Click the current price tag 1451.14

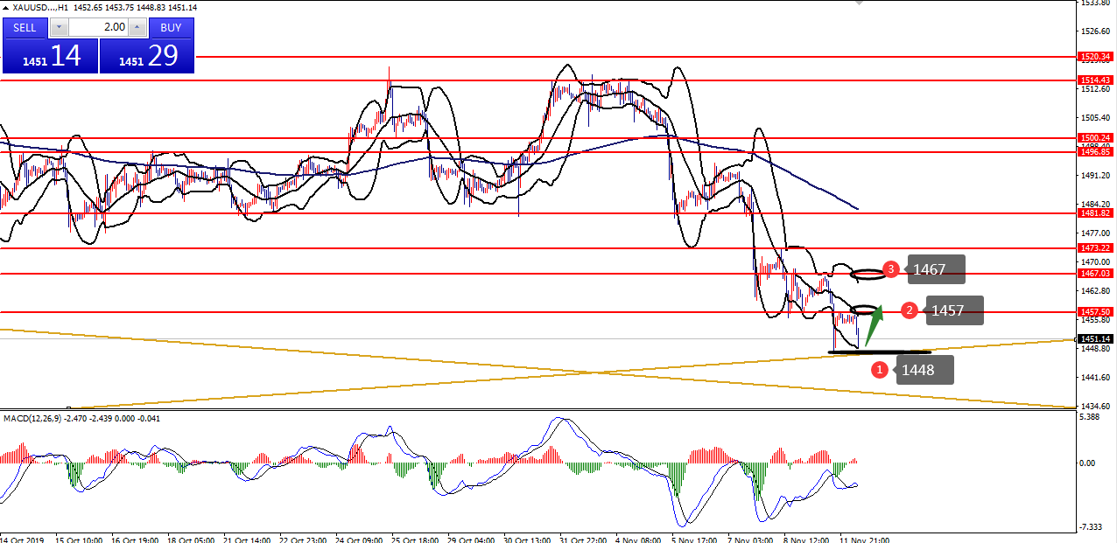coord(1095,338)
